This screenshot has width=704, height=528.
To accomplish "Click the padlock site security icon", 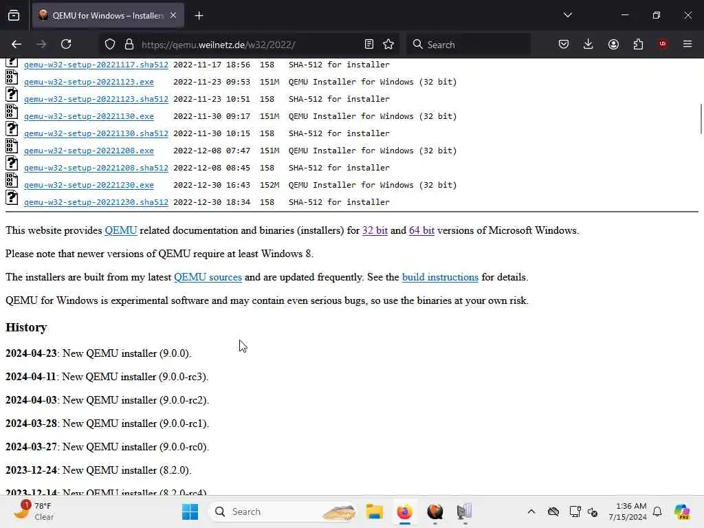I will pos(129,45).
